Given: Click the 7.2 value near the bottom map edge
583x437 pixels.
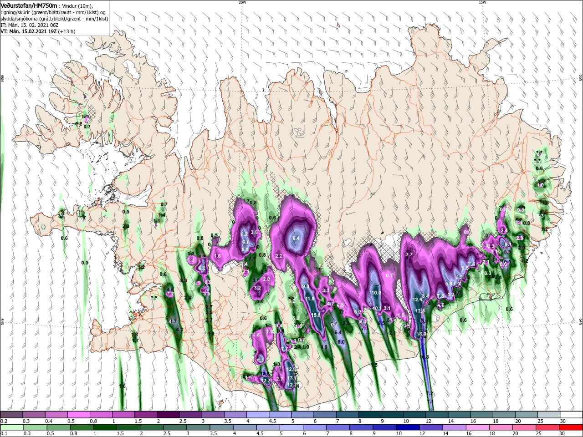Looking at the screenshot, I should 430,393.
